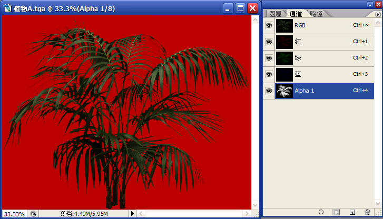This screenshot has height=219, width=383.
Task: Click the 33.33% zoom level field
Action: tap(14, 214)
